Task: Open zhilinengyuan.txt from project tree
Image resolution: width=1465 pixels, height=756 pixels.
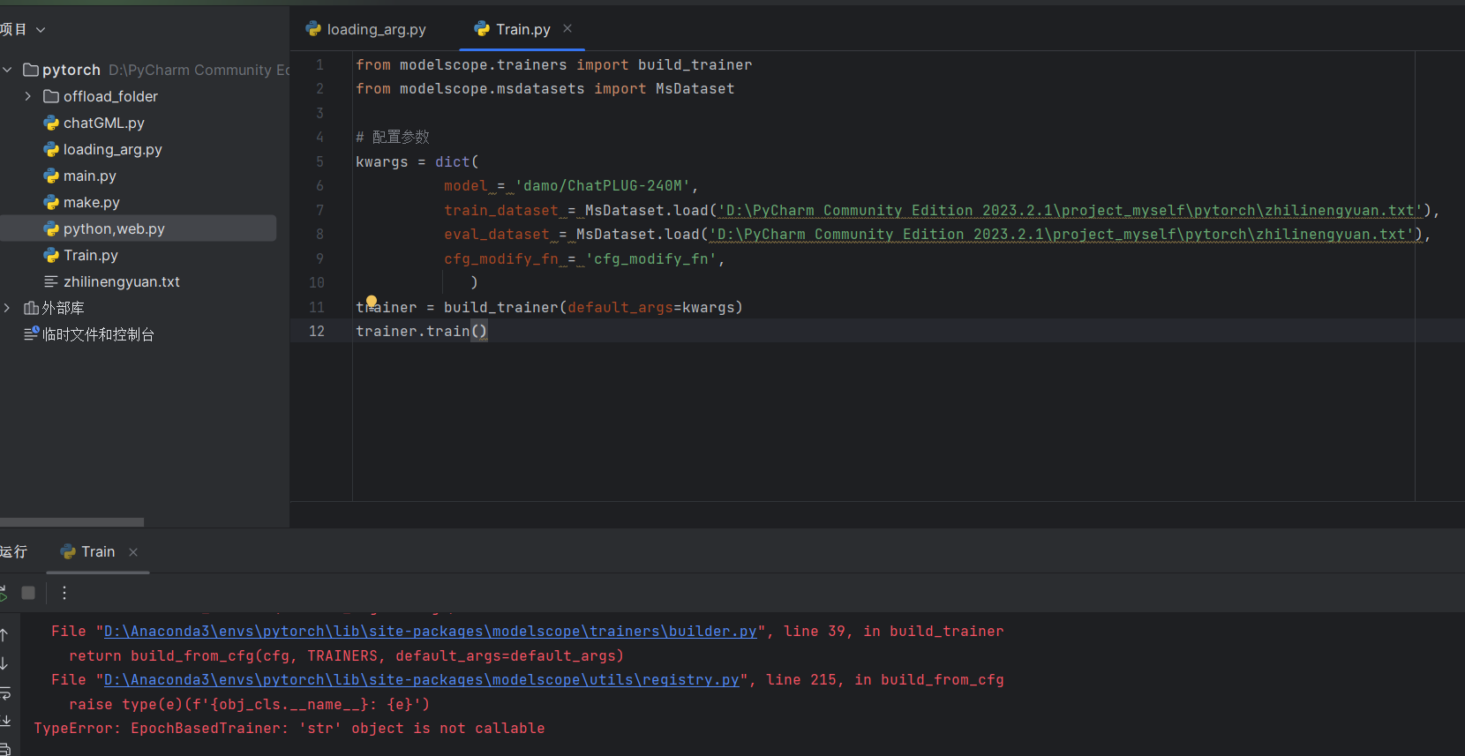Action: click(122, 281)
